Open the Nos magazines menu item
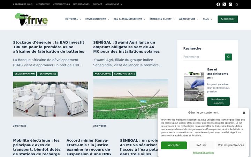 tap(81, 4)
